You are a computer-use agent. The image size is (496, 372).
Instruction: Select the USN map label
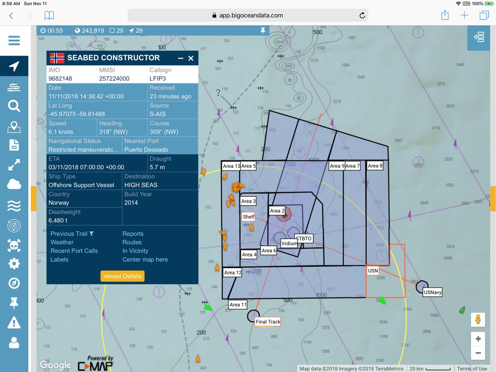coord(373,271)
